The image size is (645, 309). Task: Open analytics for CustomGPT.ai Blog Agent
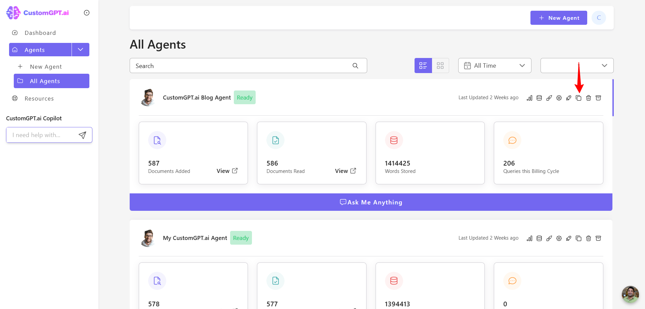pyautogui.click(x=529, y=98)
